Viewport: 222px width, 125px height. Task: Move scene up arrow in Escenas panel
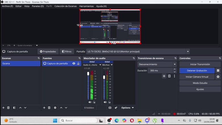pyautogui.click(x=20, y=108)
